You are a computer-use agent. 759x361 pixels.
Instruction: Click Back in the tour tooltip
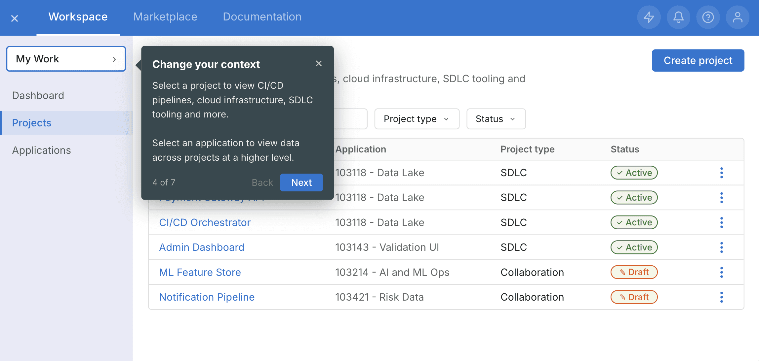(262, 182)
